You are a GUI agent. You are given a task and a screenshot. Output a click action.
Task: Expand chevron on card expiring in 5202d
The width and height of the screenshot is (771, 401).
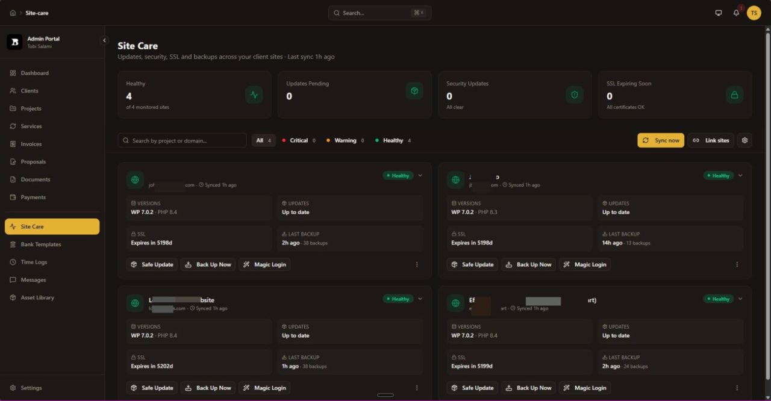pos(420,299)
